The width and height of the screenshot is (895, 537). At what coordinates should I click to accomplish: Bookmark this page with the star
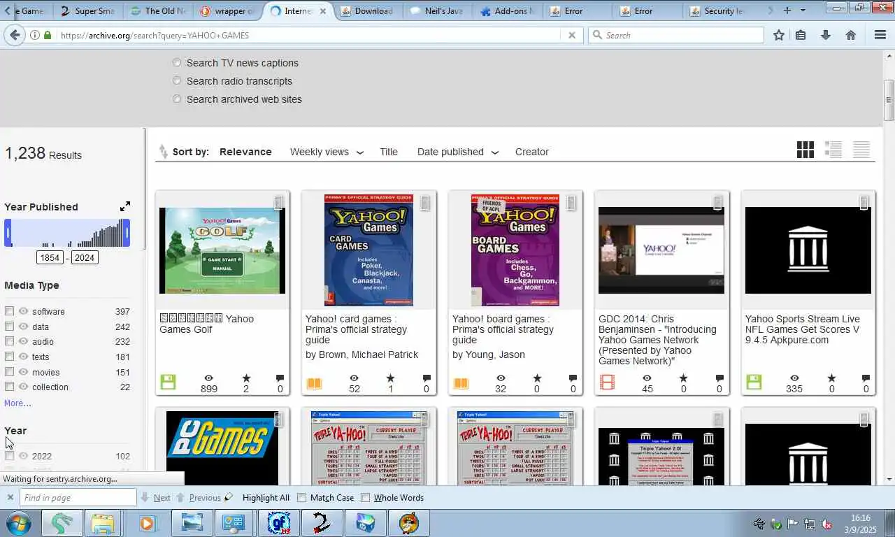point(779,35)
